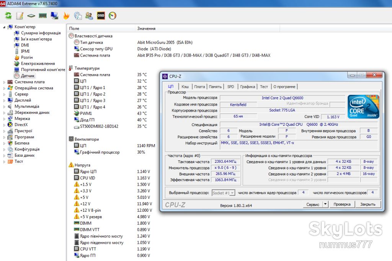Collapse the Комп'ютер tree node
The height and width of the screenshot is (261, 392).
pyautogui.click(x=4, y=27)
